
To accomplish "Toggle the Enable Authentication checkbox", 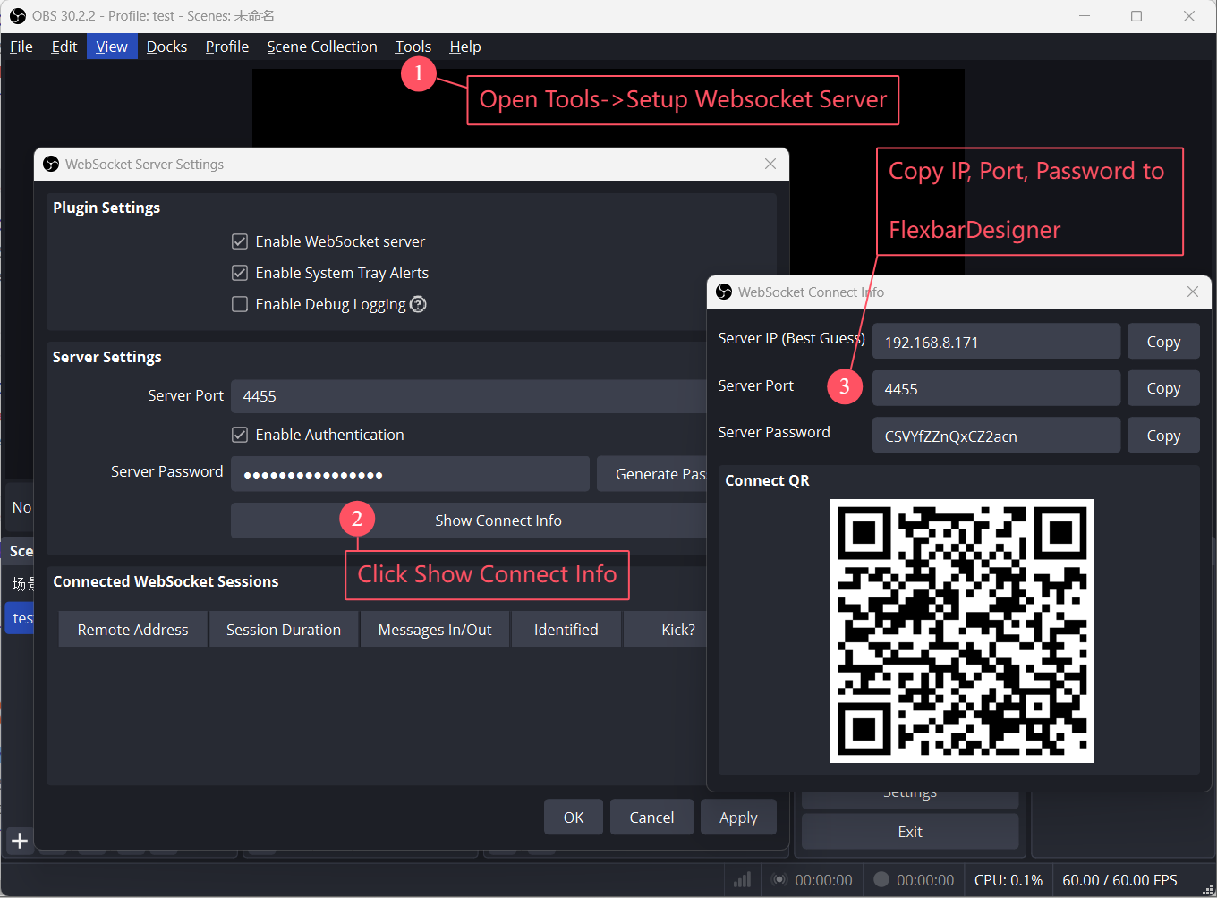I will pyautogui.click(x=240, y=435).
